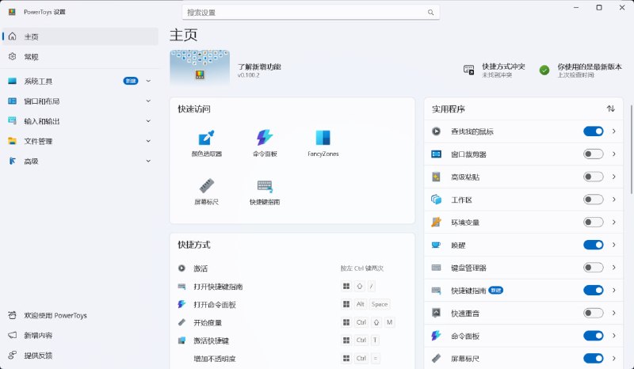The height and width of the screenshot is (369, 634).
Task: Expand the 高级 sidebar chevron
Action: [x=148, y=161]
